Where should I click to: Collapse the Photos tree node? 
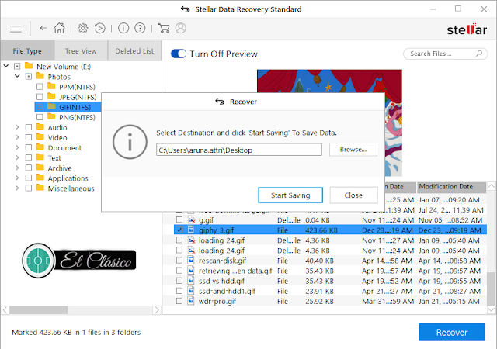17,76
